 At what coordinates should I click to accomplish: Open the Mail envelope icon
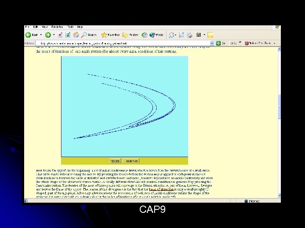pyautogui.click(x=171, y=35)
